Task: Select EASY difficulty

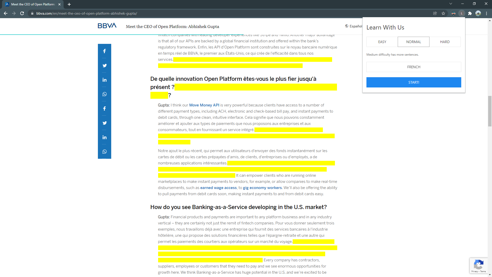Action: (382, 42)
